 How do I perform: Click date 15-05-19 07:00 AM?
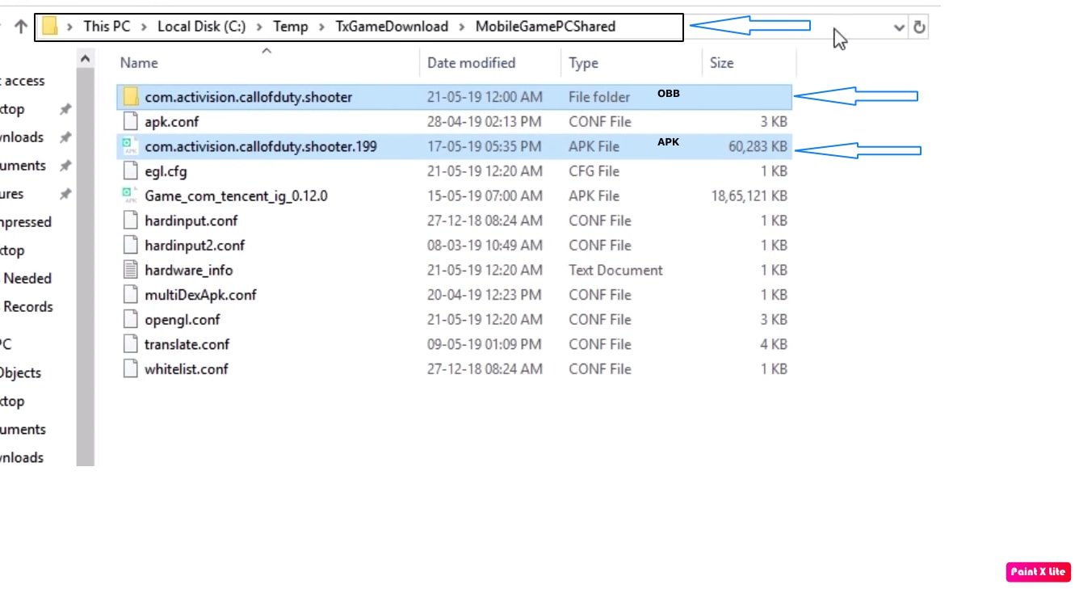click(x=485, y=196)
